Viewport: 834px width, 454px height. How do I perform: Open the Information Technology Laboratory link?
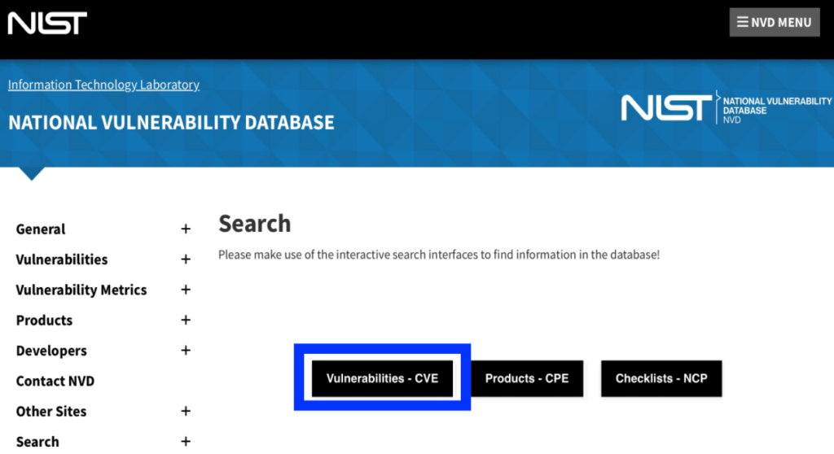[103, 85]
